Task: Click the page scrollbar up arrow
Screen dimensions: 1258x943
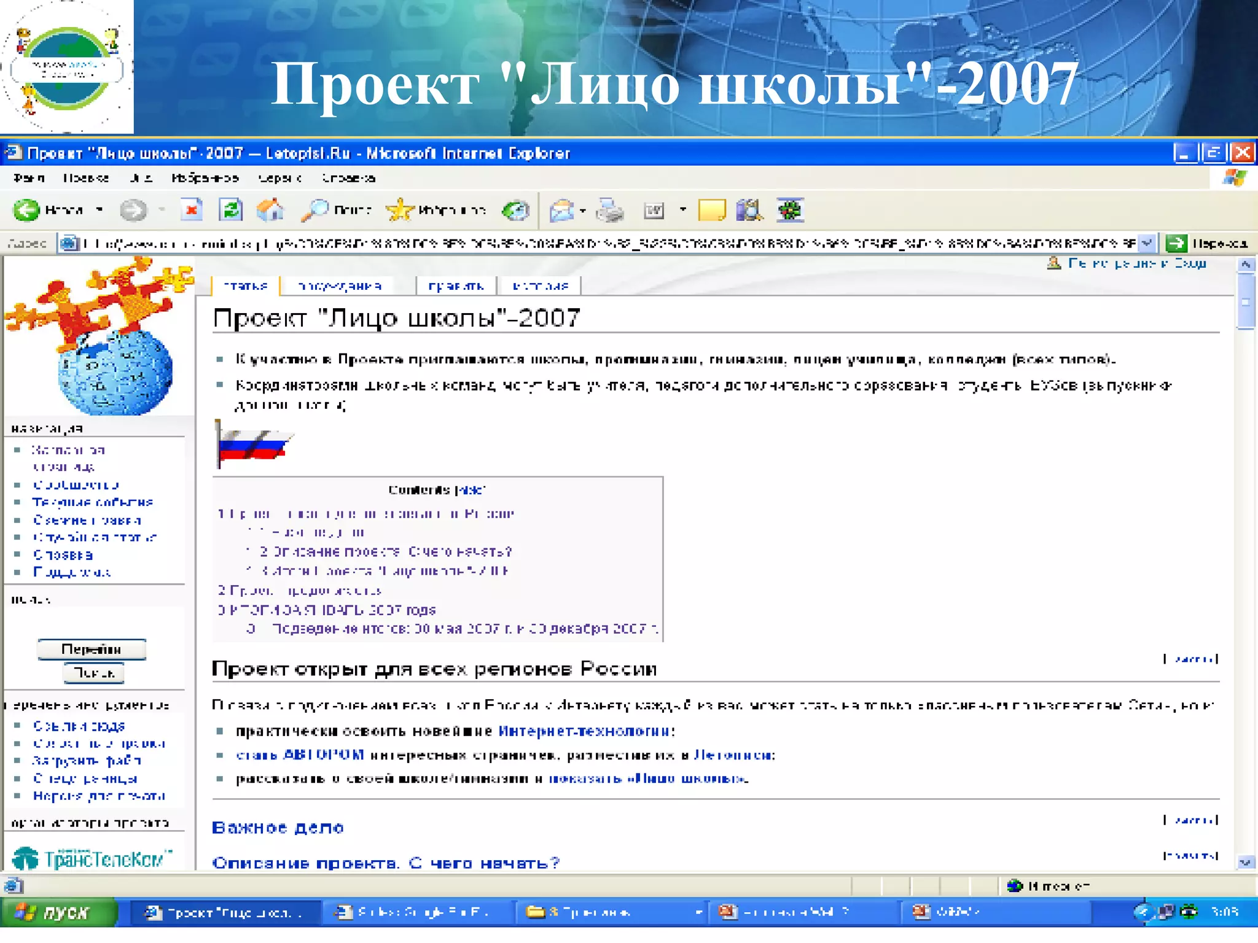Action: (x=1245, y=265)
